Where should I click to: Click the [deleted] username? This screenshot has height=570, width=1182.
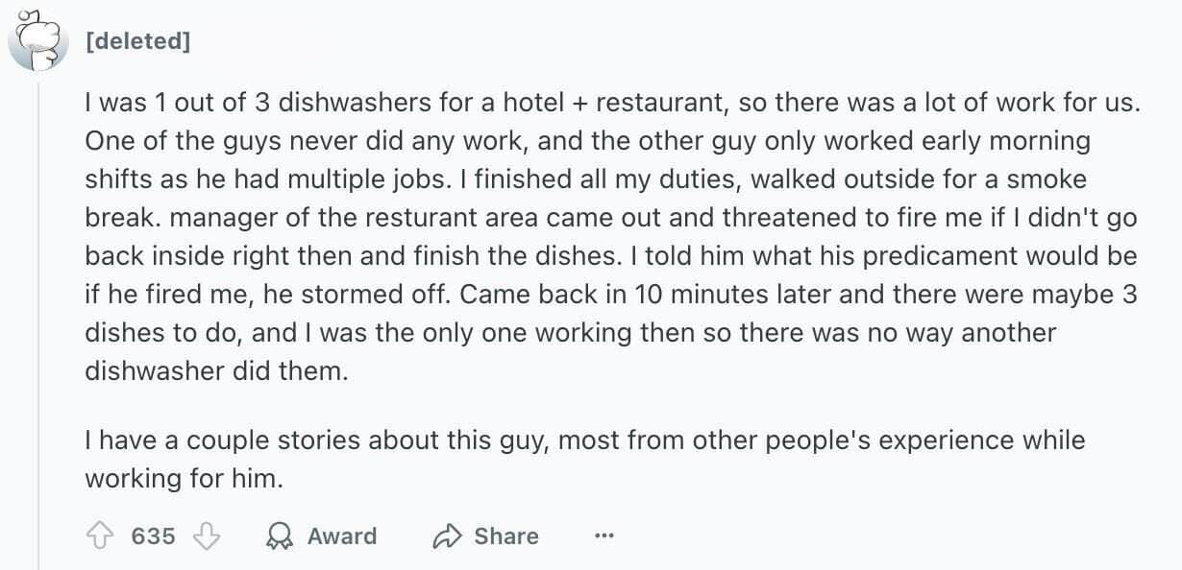coord(137,41)
